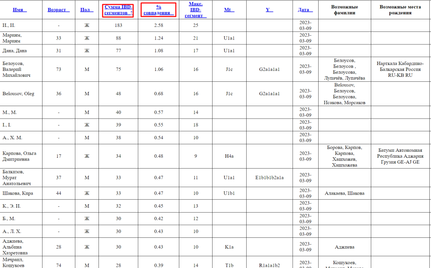
Task: Sort by % совпадения header
Action: 158,10
